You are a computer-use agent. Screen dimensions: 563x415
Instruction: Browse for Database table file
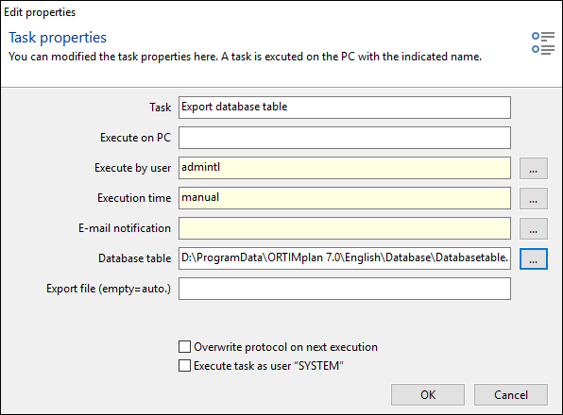point(533,258)
